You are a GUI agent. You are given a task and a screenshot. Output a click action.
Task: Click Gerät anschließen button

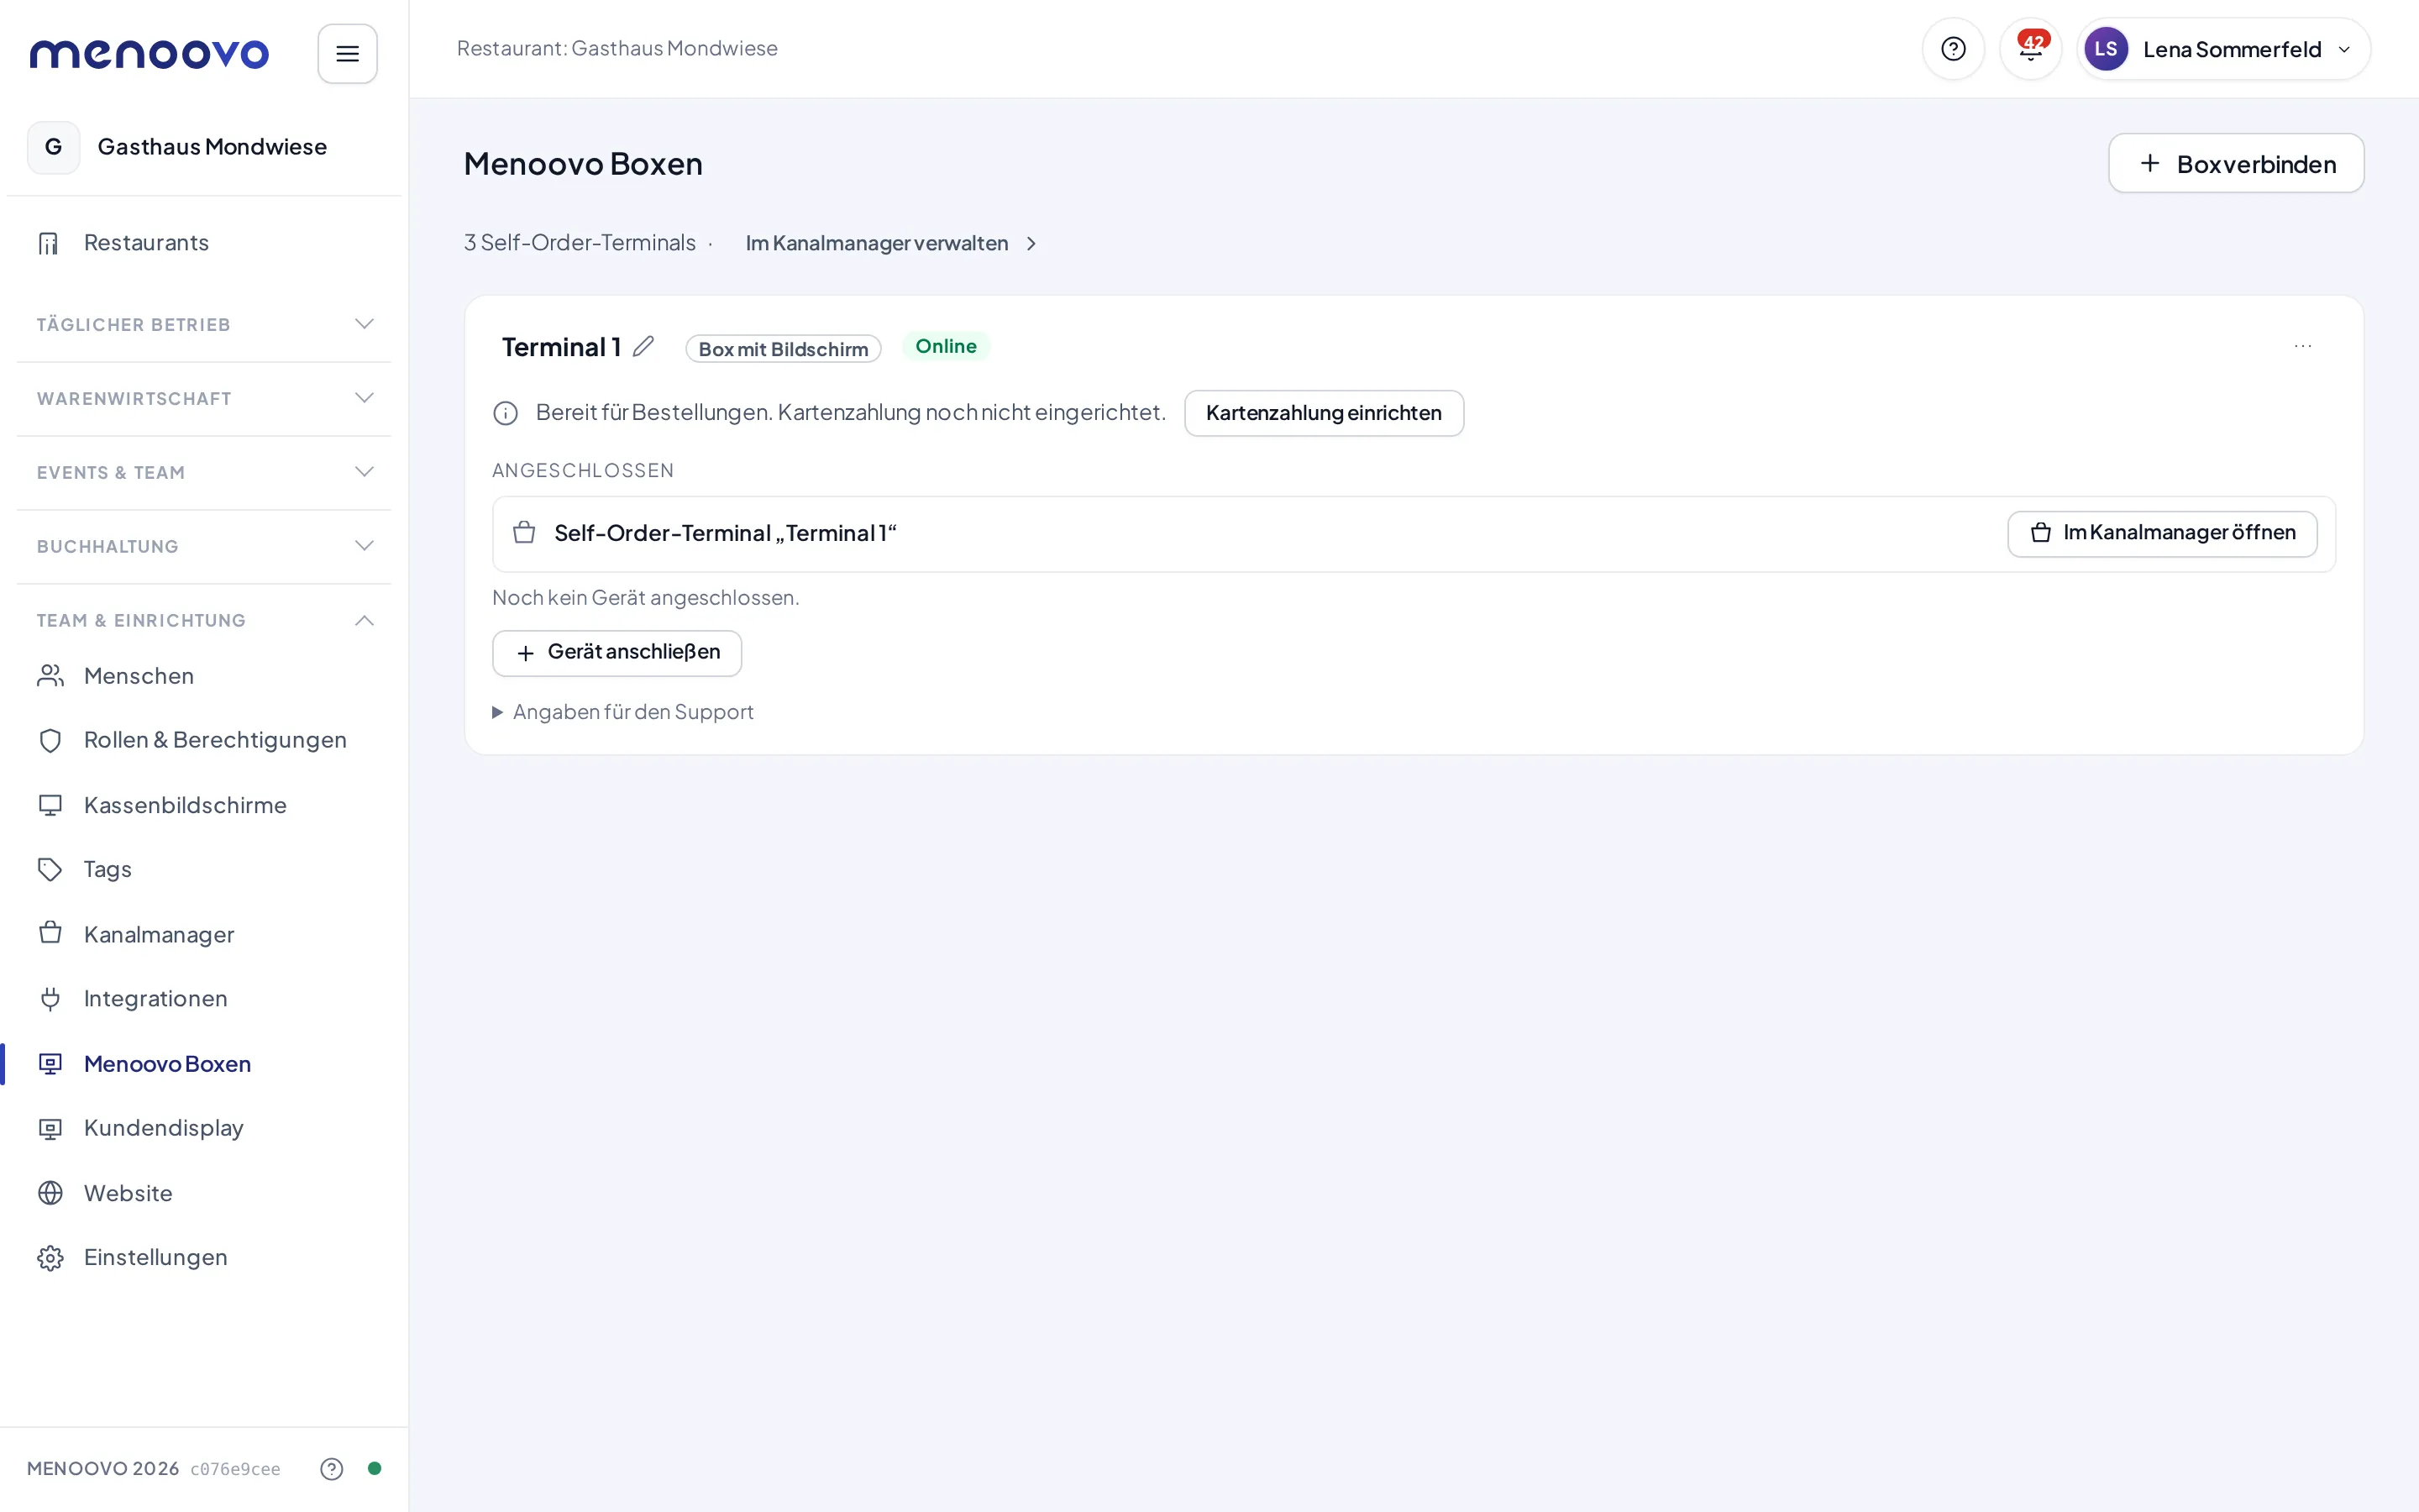tap(617, 653)
